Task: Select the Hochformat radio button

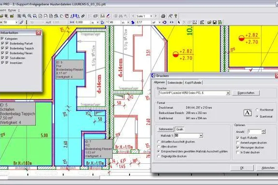Action: pos(257,110)
